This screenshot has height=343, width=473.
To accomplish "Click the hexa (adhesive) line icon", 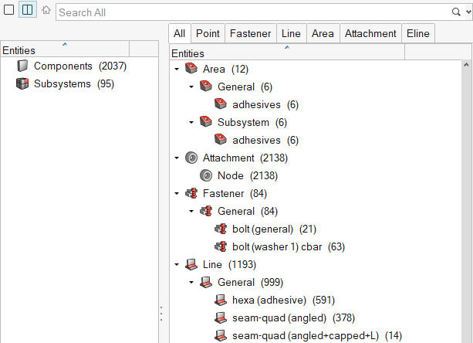I will (x=221, y=301).
